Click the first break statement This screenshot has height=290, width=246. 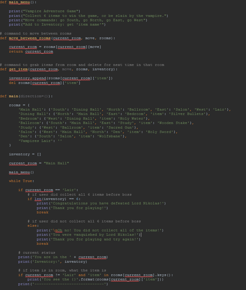click(43, 212)
